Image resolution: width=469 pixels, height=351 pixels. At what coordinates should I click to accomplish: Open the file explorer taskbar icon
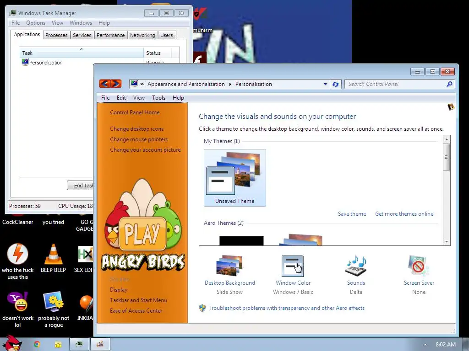(58, 345)
